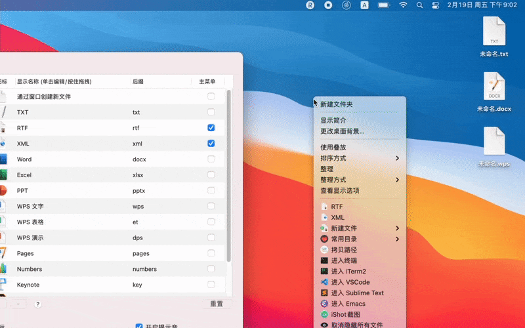
Task: Click the 进入终端 terminal icon
Action: pos(324,260)
